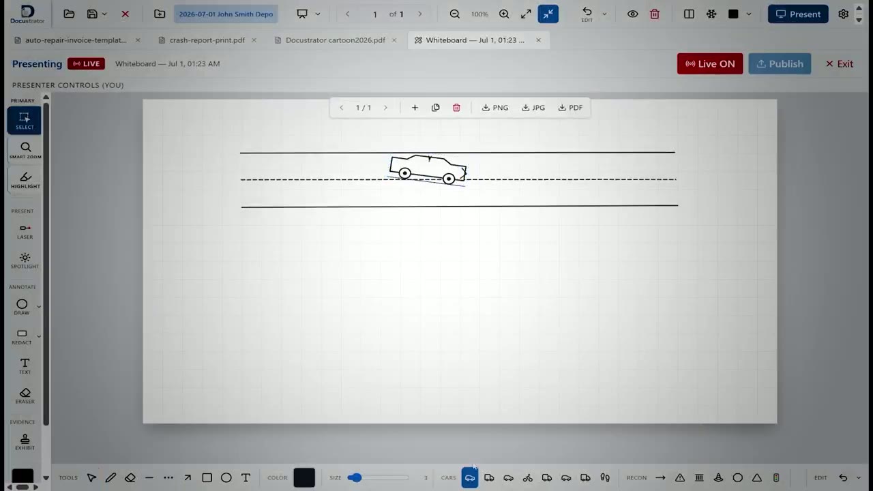873x491 pixels.
Task: Switch to auto-repair-invoice-template tab
Action: [x=76, y=40]
